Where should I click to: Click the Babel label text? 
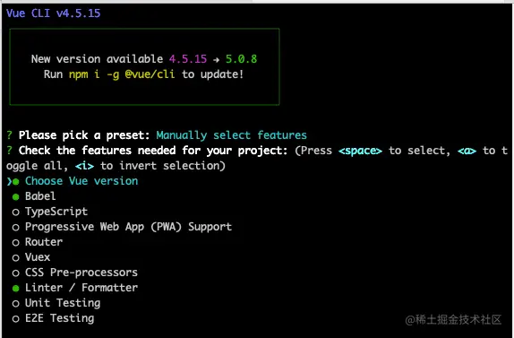[40, 196]
